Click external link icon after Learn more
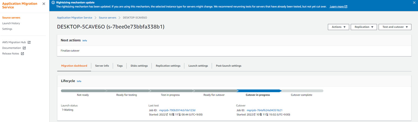Viewport: 418px width, 122px height. 346,7
